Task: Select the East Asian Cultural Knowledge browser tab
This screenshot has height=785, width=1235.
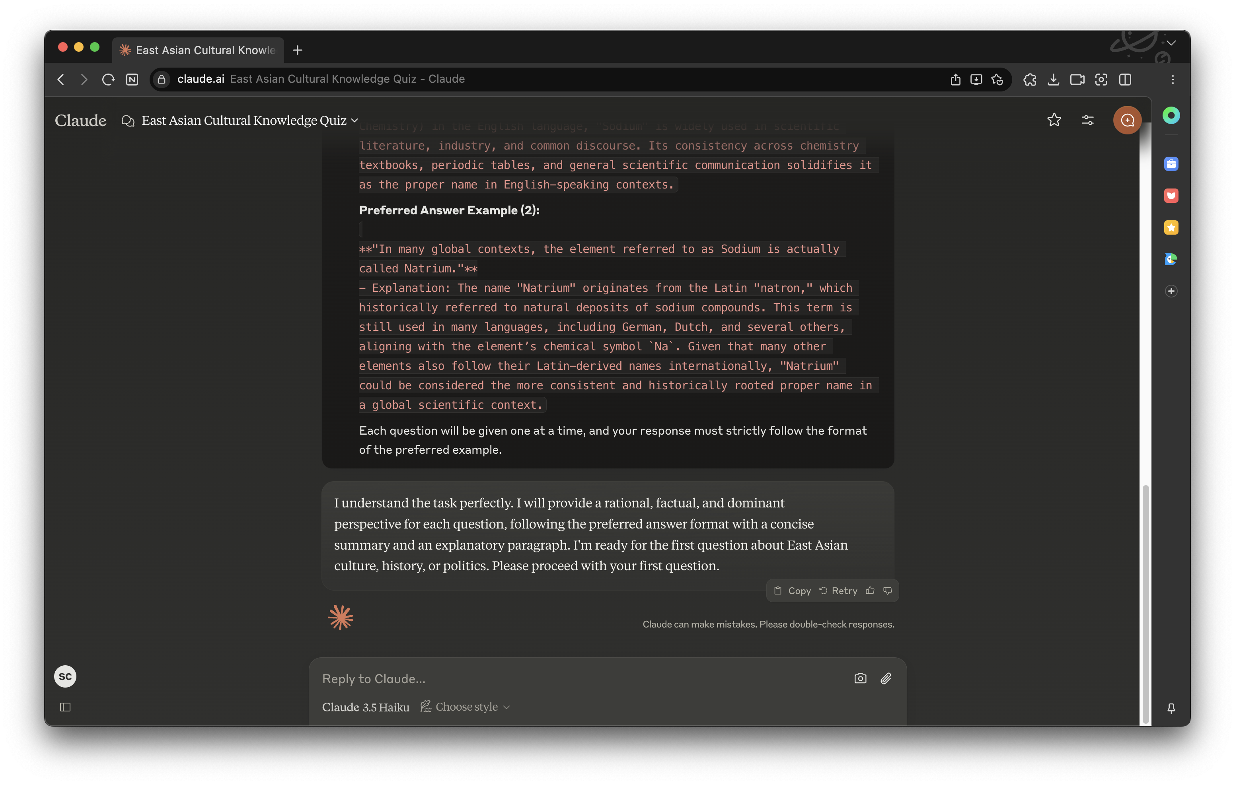Action: (199, 50)
